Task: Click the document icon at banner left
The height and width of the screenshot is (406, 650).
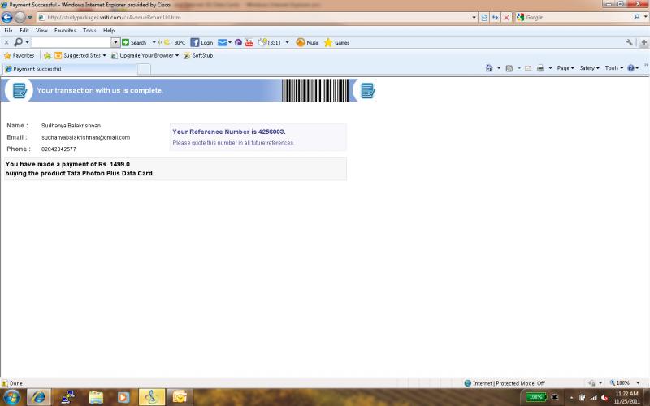Action: point(19,90)
